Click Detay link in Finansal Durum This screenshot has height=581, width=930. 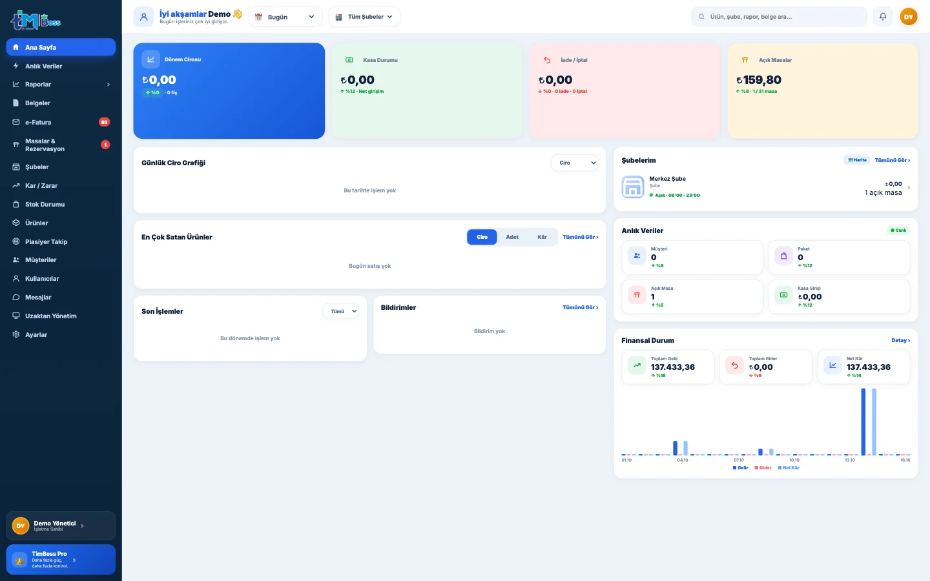[x=901, y=340]
